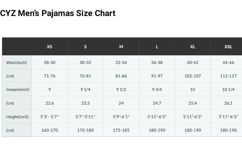Select the Inseam(inch) row label
This screenshot has height=150, width=242.
[x=18, y=89]
